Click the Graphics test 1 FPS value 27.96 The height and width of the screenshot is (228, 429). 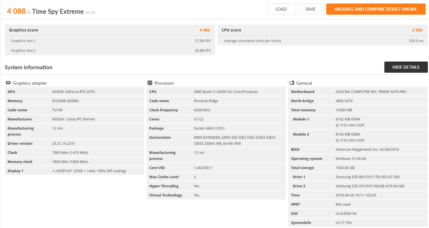tap(203, 41)
